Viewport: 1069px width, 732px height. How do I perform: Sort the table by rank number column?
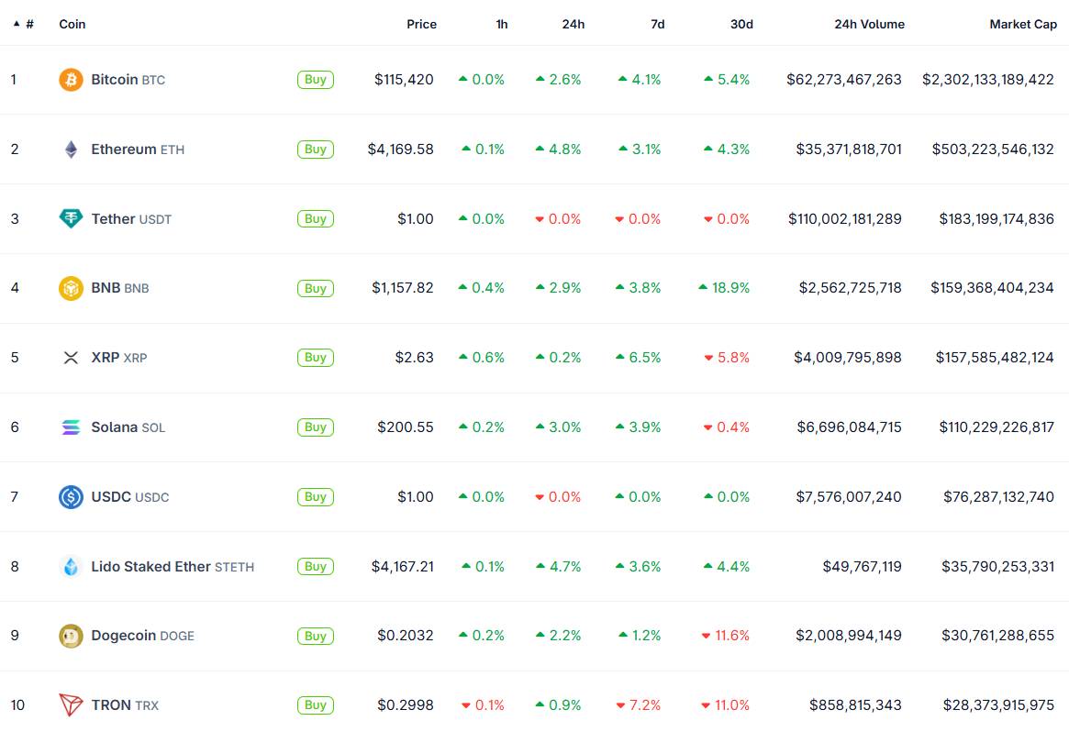pyautogui.click(x=29, y=24)
